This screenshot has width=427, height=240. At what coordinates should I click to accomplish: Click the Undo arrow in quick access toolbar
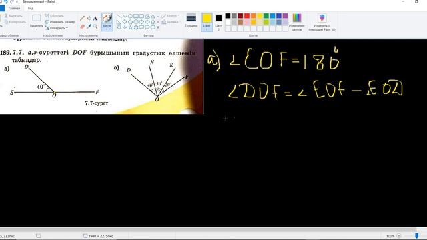(6, 1)
